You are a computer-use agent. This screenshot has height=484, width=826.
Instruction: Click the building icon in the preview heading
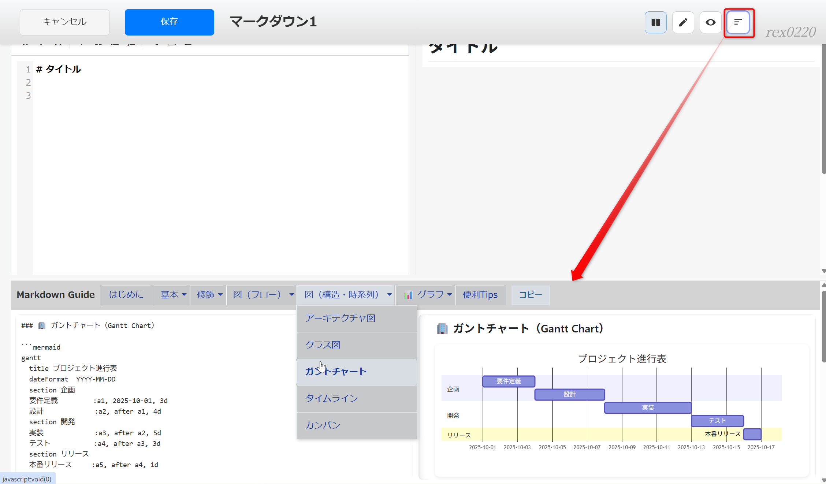[x=442, y=329]
